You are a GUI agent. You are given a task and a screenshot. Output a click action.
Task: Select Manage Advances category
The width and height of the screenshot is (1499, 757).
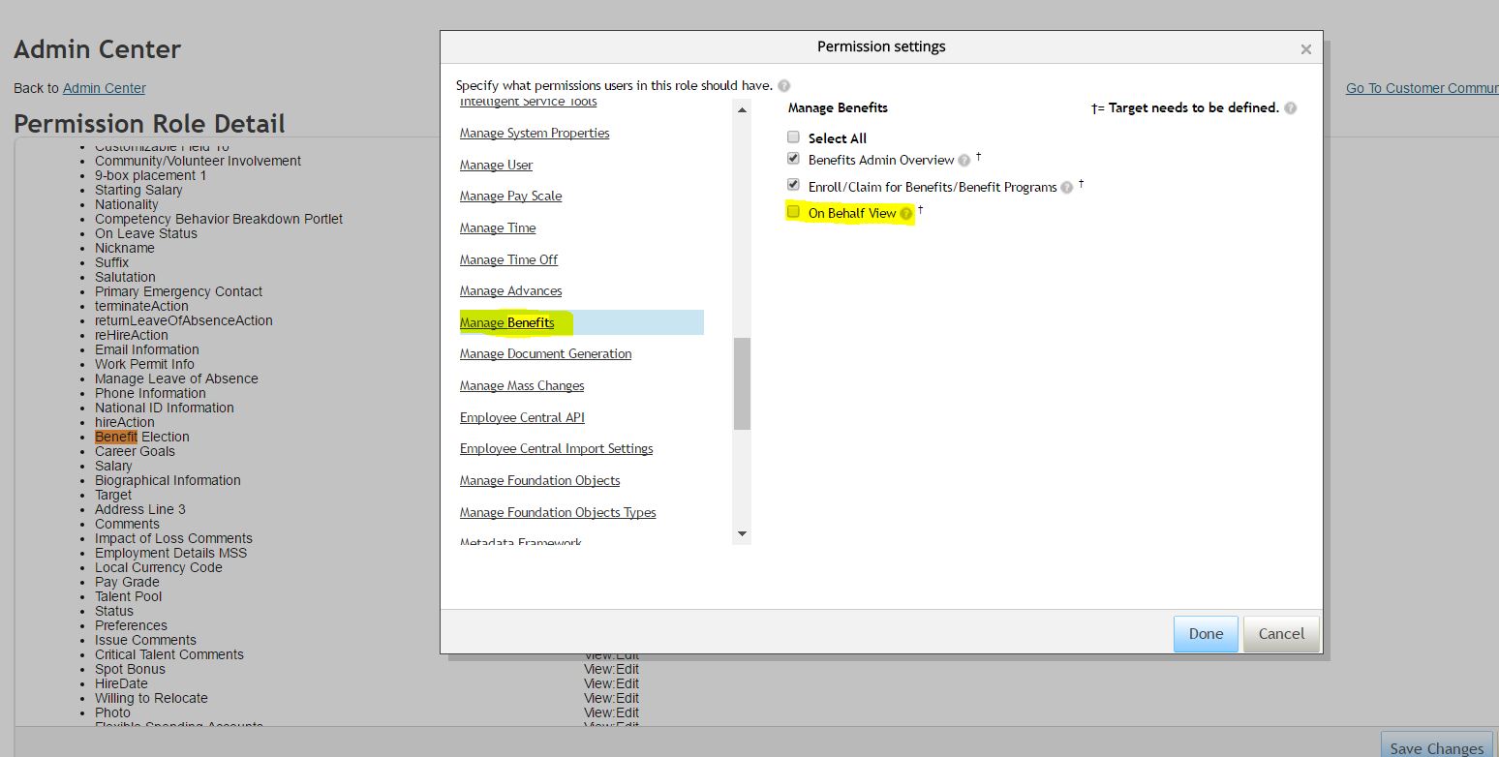(510, 291)
